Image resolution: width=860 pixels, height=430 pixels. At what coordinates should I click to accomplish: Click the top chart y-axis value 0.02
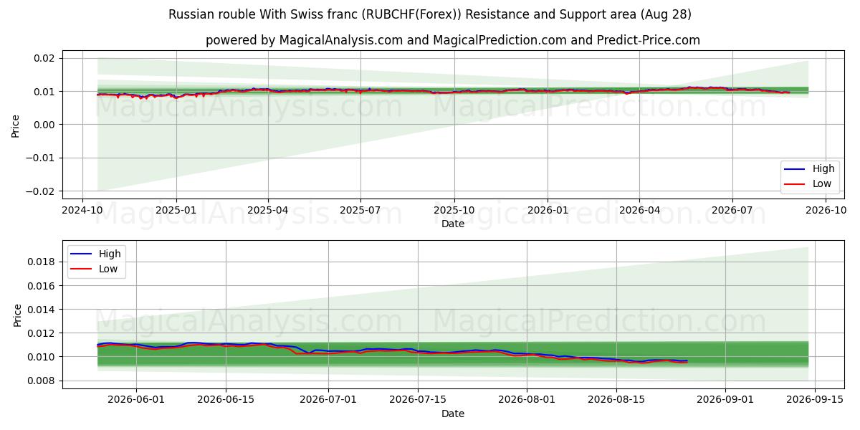(46, 58)
